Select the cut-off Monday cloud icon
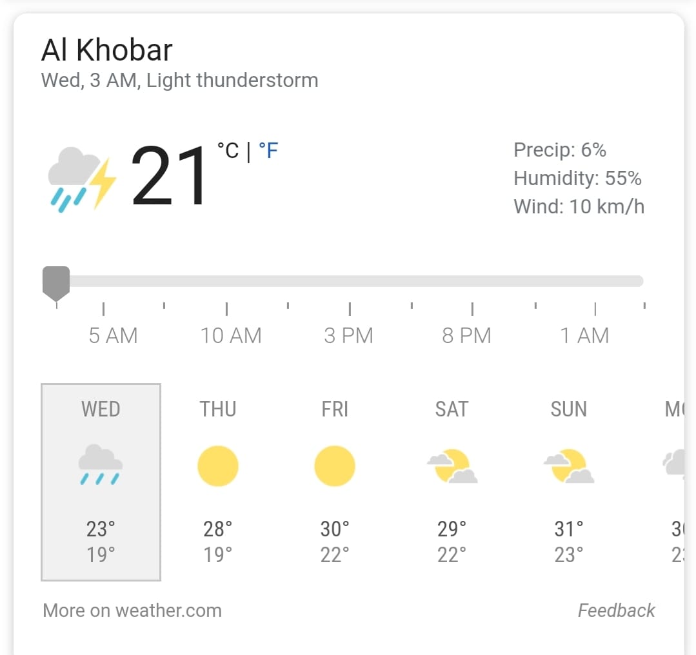This screenshot has width=696, height=655. [x=673, y=464]
